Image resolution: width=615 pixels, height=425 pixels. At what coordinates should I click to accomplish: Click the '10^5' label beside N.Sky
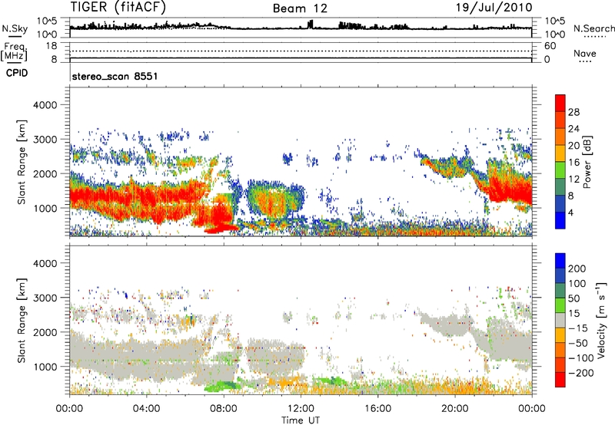[x=47, y=21]
